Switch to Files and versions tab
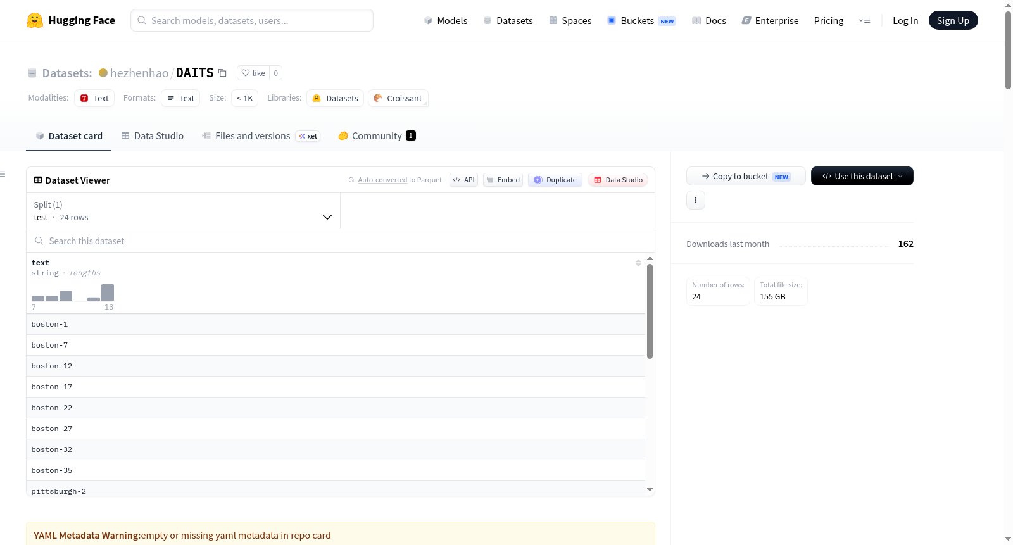Viewport: 1013px width, 545px height. tap(261, 136)
